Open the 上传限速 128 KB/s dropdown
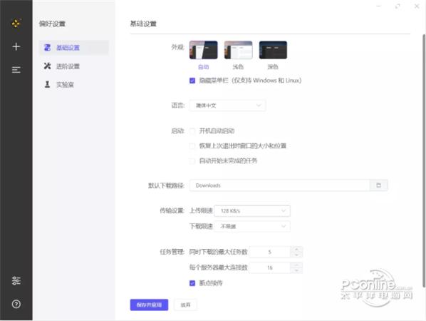Image resolution: width=426 pixels, height=321 pixels. pos(252,211)
